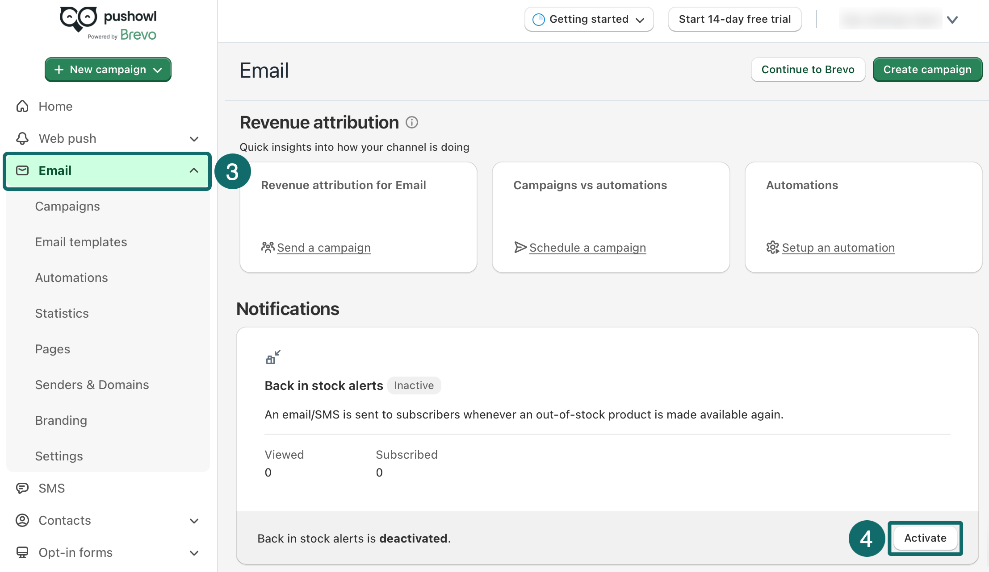Viewport: 989px width, 572px height.
Task: Select the Home icon in sidebar
Action: (x=22, y=106)
